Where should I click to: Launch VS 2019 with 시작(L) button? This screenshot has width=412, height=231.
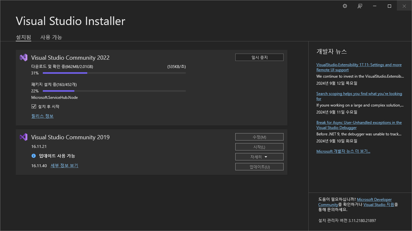pos(259,147)
